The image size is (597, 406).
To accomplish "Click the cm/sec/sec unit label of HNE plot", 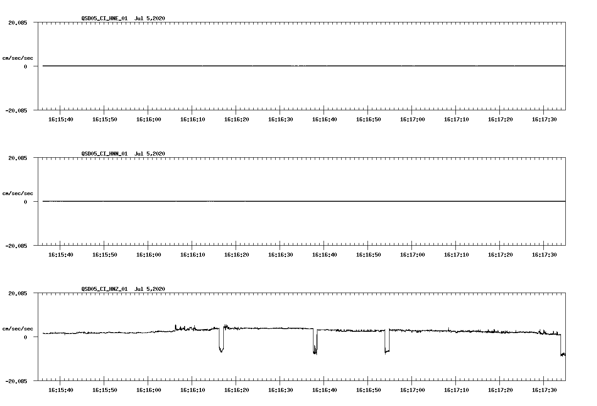I will pyautogui.click(x=18, y=58).
